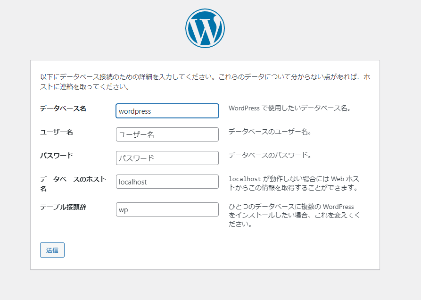Focus the wp_ table prefix field

tap(167, 209)
